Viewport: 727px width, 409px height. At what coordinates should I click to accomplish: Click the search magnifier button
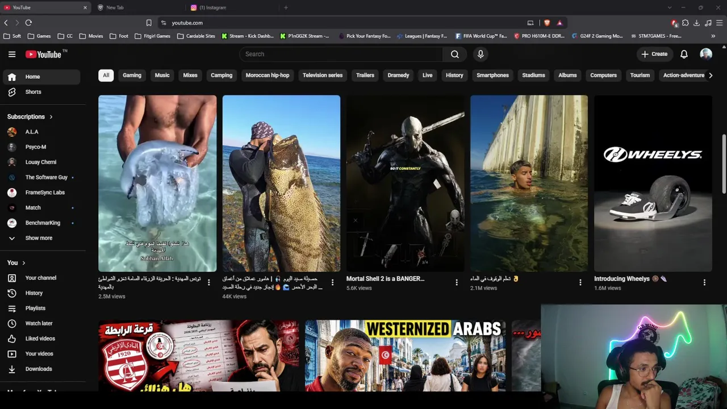(x=454, y=54)
